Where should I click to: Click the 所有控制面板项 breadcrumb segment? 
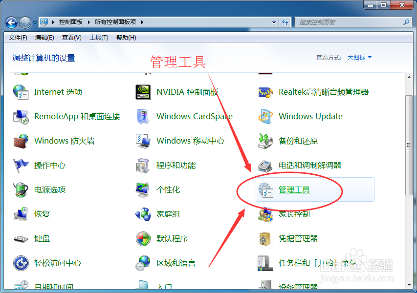pos(115,22)
